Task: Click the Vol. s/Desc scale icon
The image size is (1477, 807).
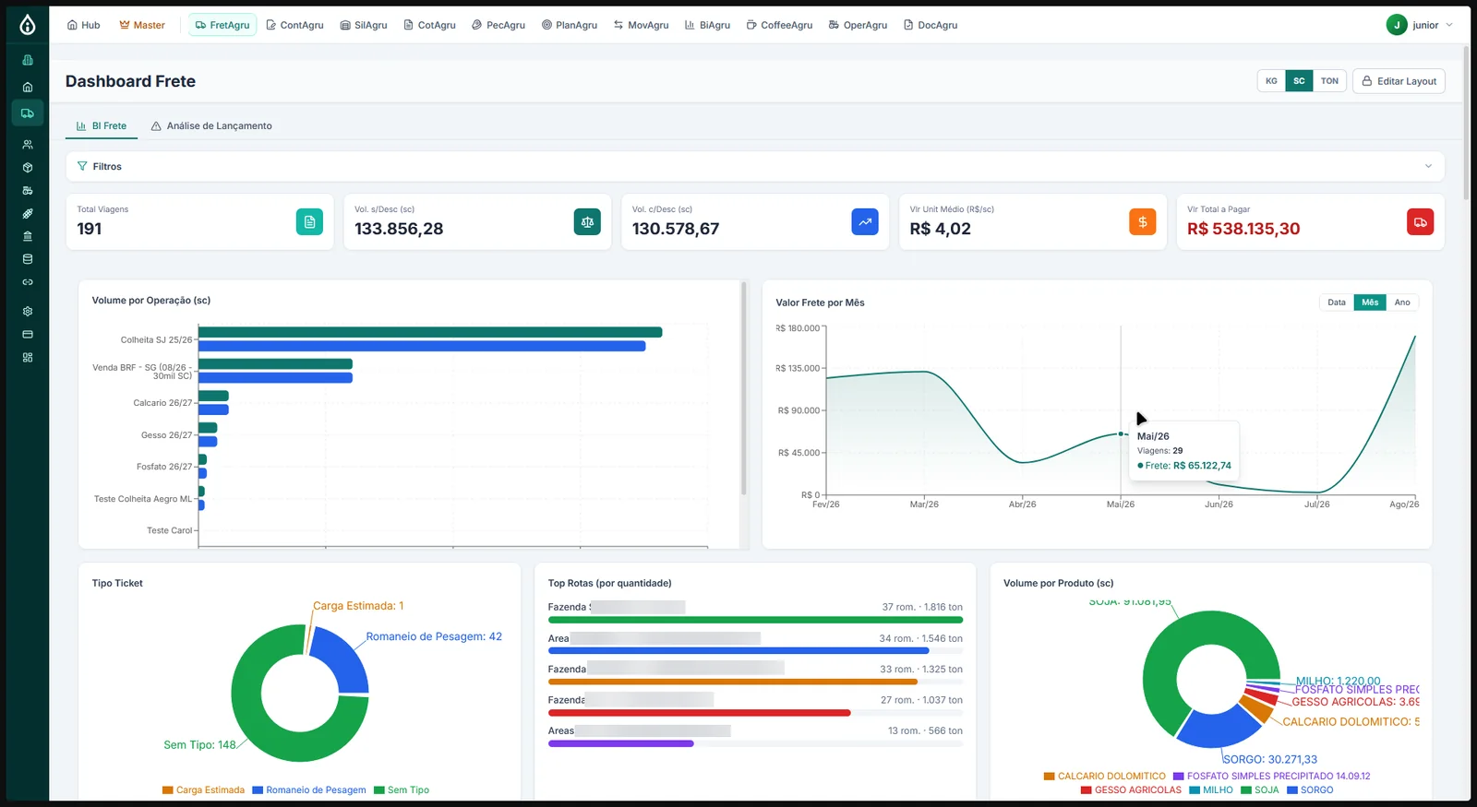Action: click(587, 221)
